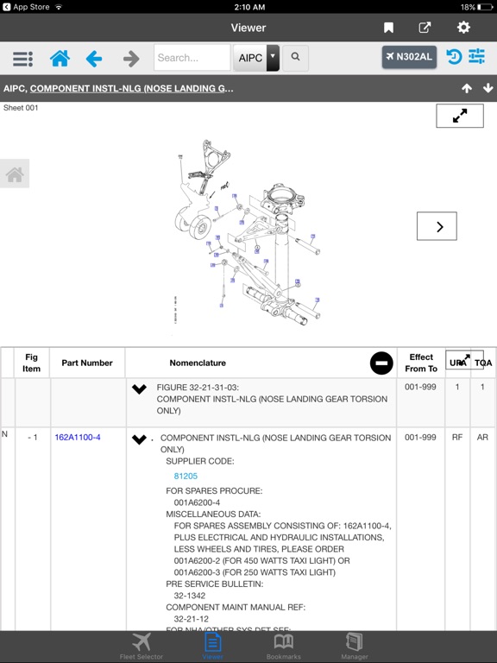This screenshot has width=497, height=663.
Task: Navigate forward with gray right arrow
Action: 131,59
